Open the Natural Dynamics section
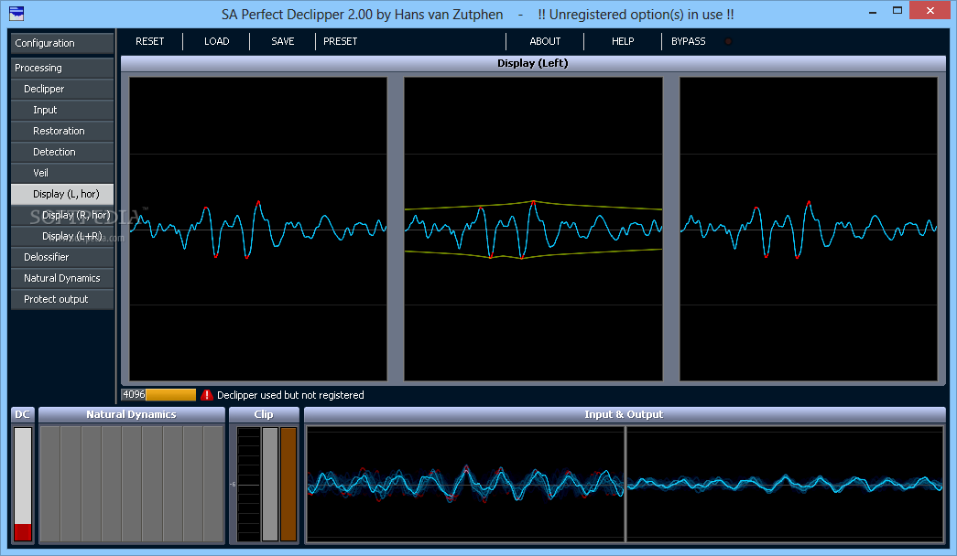This screenshot has width=957, height=556. [x=62, y=278]
